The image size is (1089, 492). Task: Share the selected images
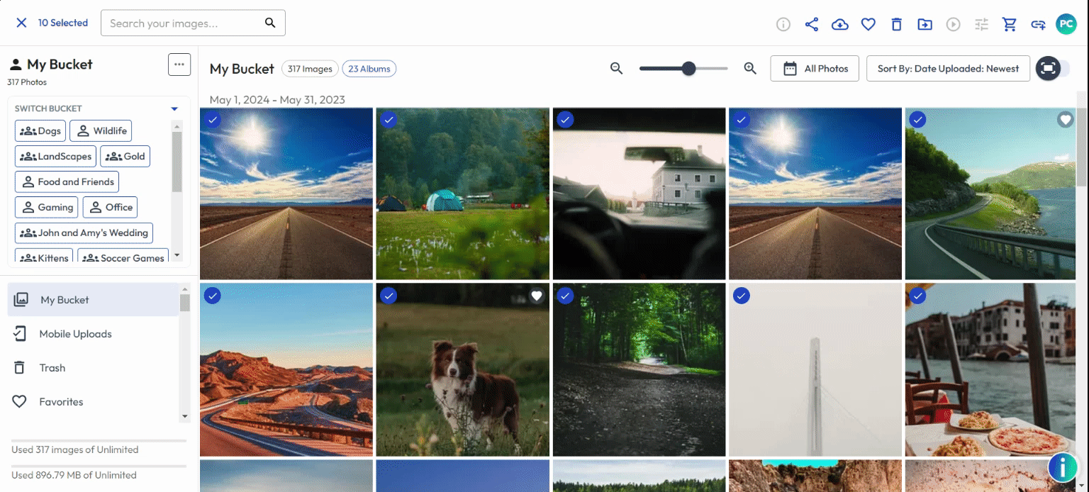tap(812, 24)
